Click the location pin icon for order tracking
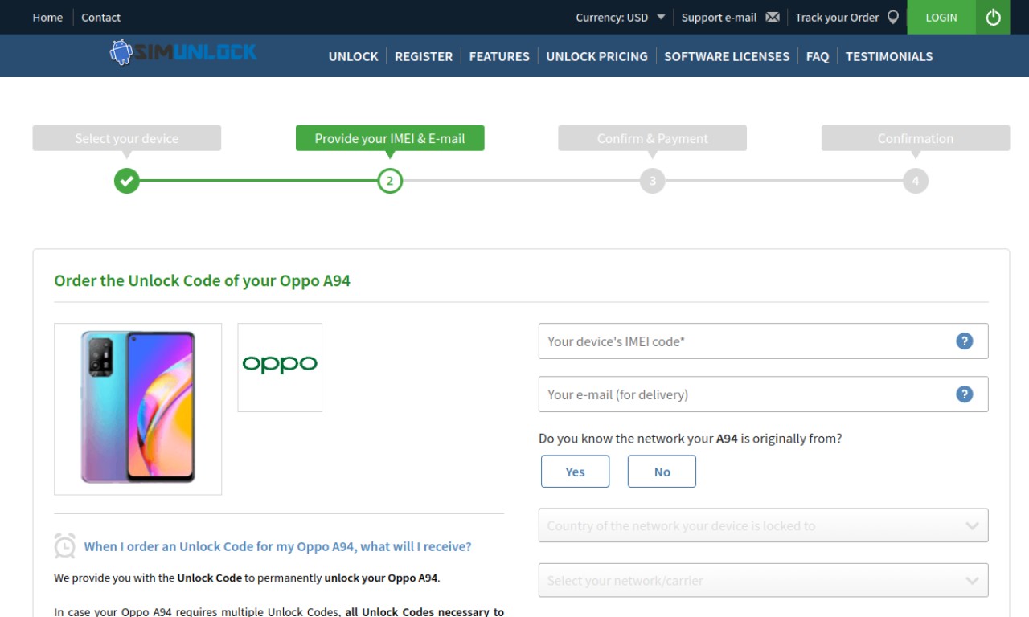 click(892, 17)
